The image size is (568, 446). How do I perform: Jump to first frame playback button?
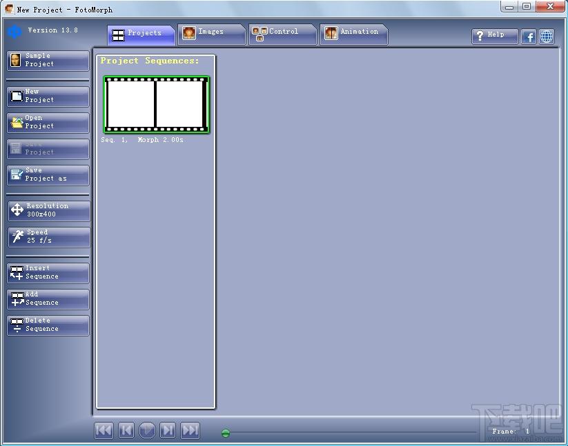click(104, 430)
